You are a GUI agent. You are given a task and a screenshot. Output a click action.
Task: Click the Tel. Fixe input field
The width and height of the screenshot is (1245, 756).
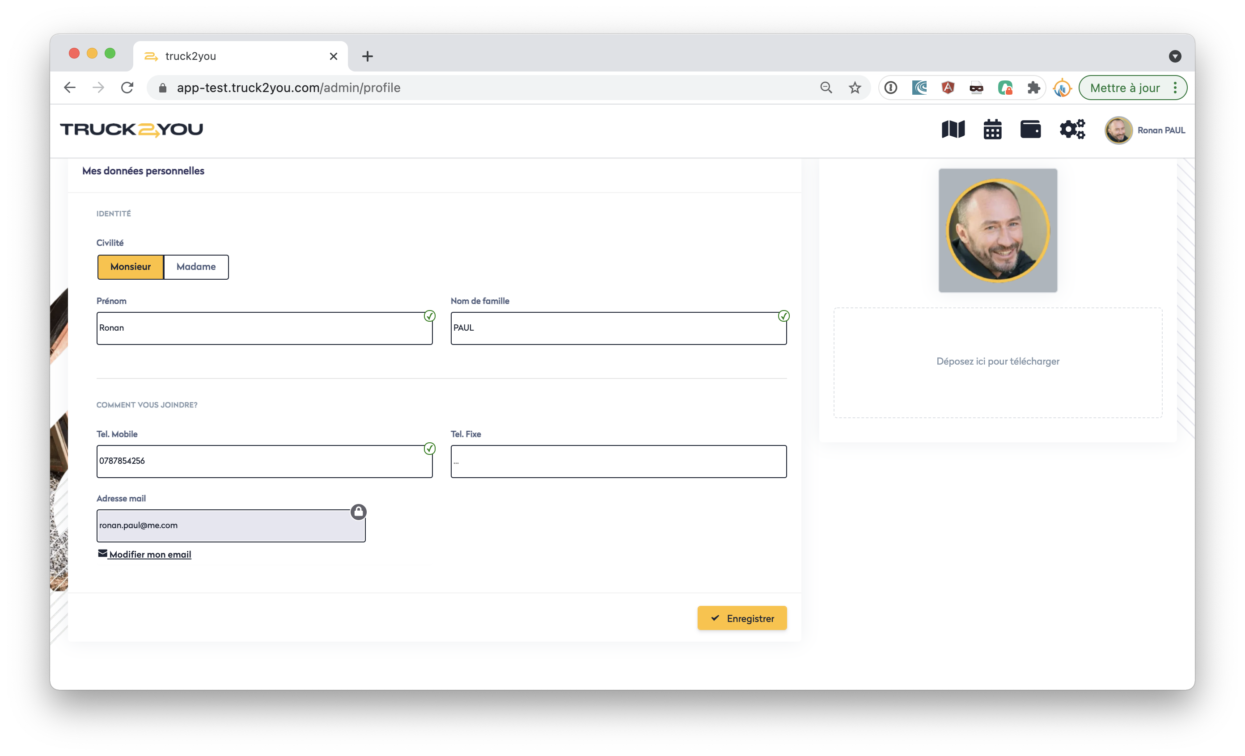(x=618, y=461)
